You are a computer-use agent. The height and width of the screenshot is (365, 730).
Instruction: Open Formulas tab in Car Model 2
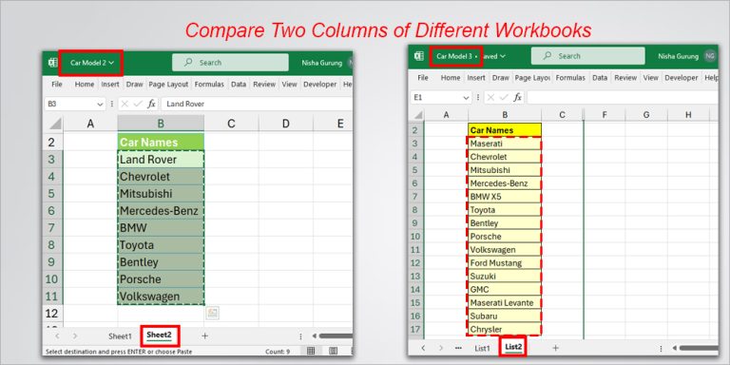209,85
